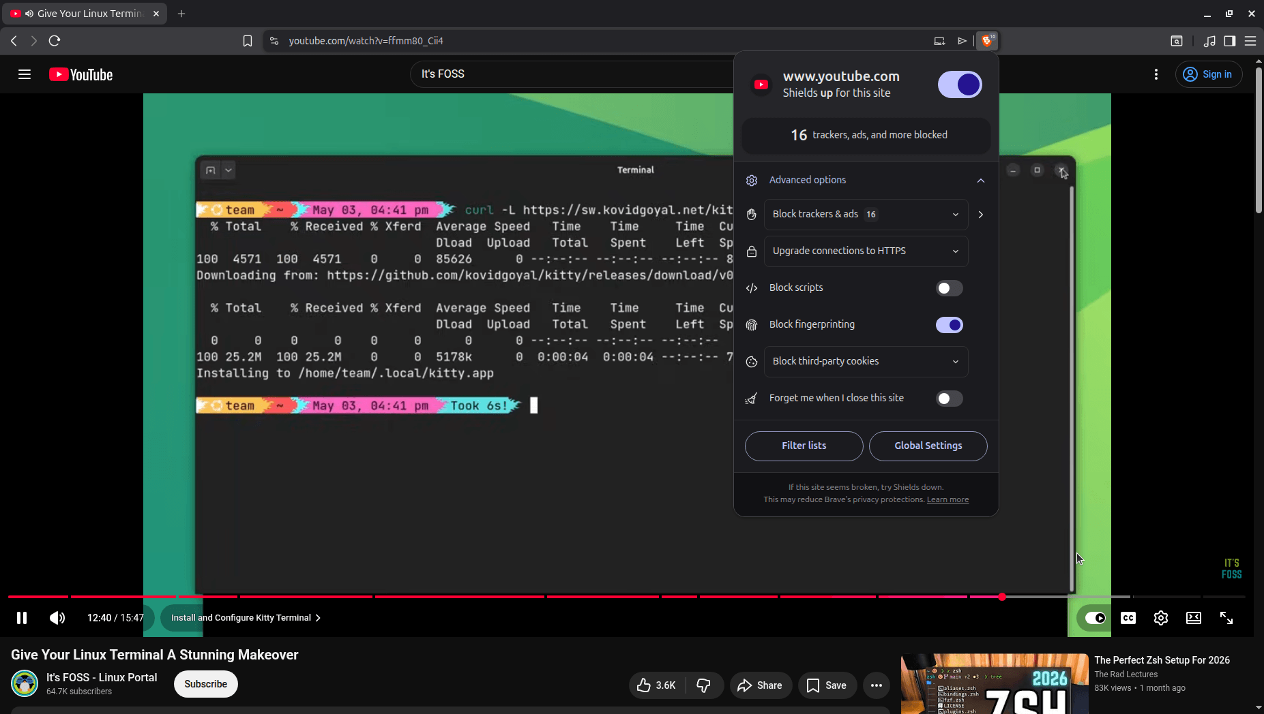This screenshot has width=1264, height=714.
Task: Click the cast media icon in address bar
Action: (939, 41)
